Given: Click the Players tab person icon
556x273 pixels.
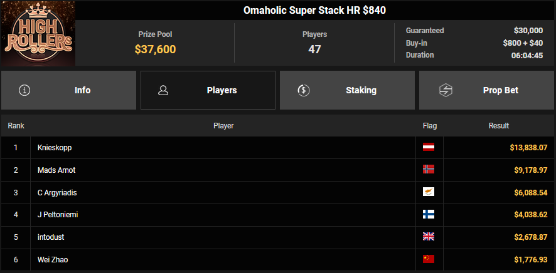Looking at the screenshot, I should pos(164,90).
